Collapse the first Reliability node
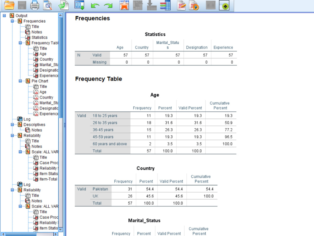This screenshot has height=236, width=314. coord(13,135)
